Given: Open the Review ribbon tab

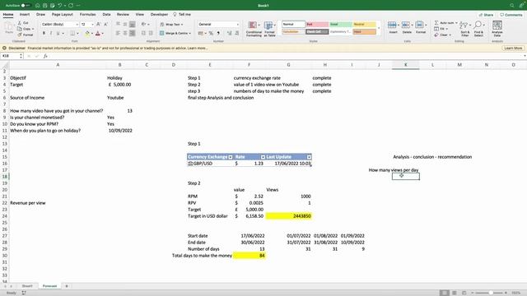Looking at the screenshot, I should [x=123, y=15].
